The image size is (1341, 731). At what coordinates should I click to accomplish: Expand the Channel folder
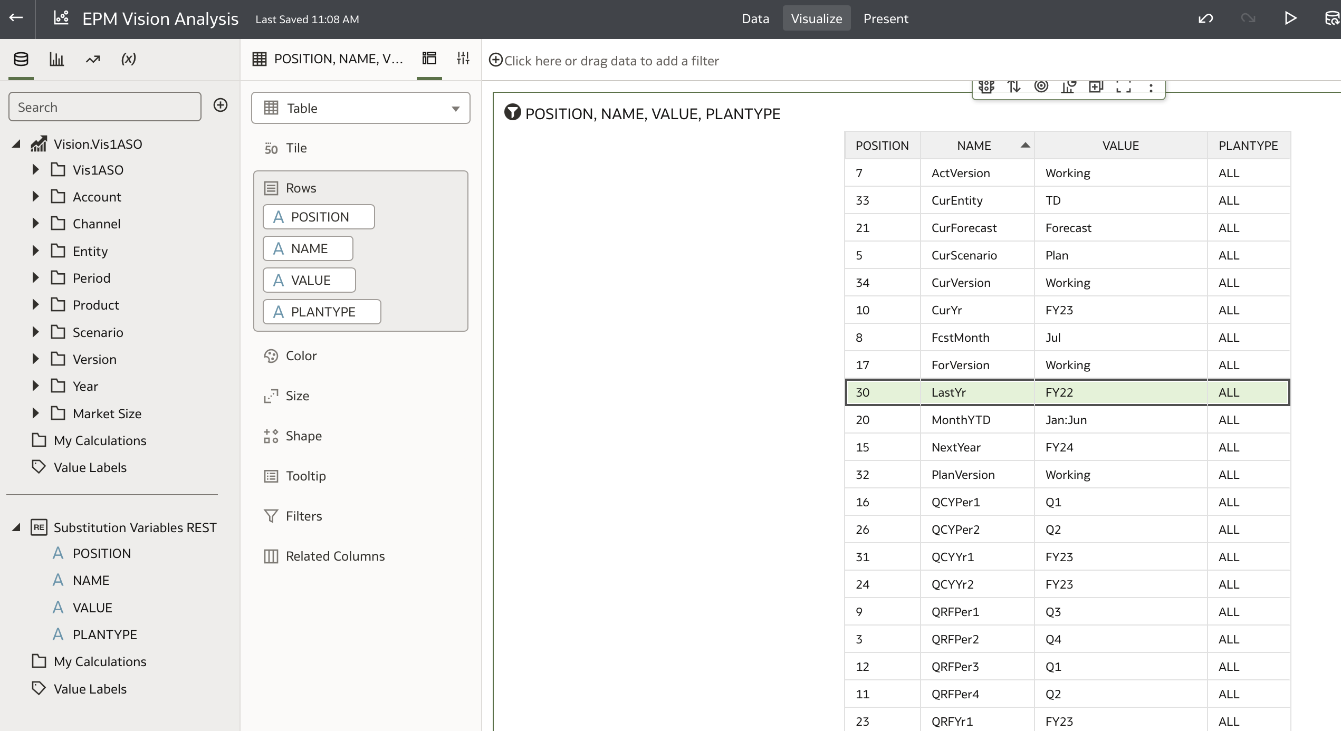(35, 223)
